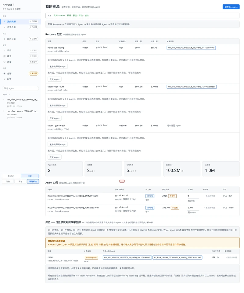
Task: Click 126926a91ba1 agent chip in 席位 table
Action: click(177, 258)
